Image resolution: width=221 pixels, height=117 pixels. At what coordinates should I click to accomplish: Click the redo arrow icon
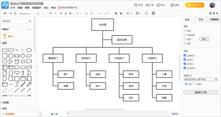pyautogui.click(x=10, y=13)
